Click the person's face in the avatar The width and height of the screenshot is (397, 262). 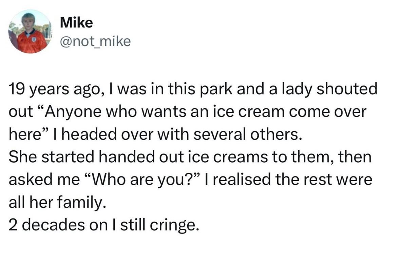coord(28,20)
